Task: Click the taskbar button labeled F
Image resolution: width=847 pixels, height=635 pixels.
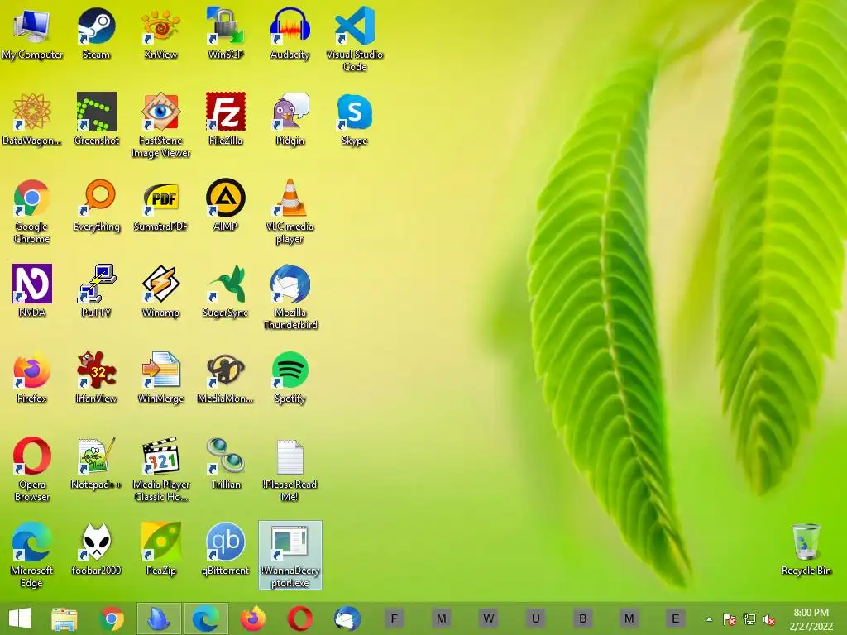Action: click(x=395, y=618)
